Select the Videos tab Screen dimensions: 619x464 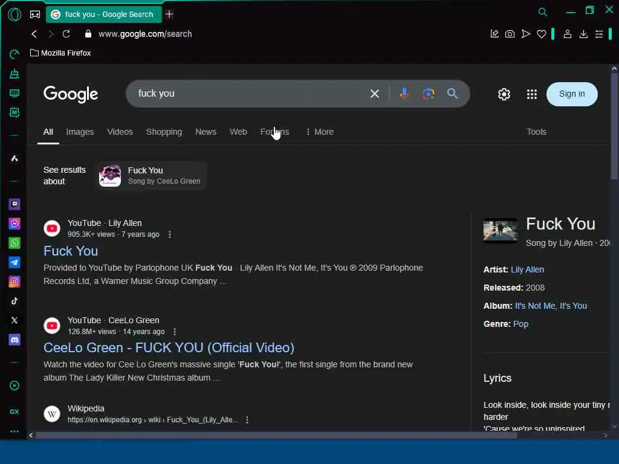pos(120,132)
